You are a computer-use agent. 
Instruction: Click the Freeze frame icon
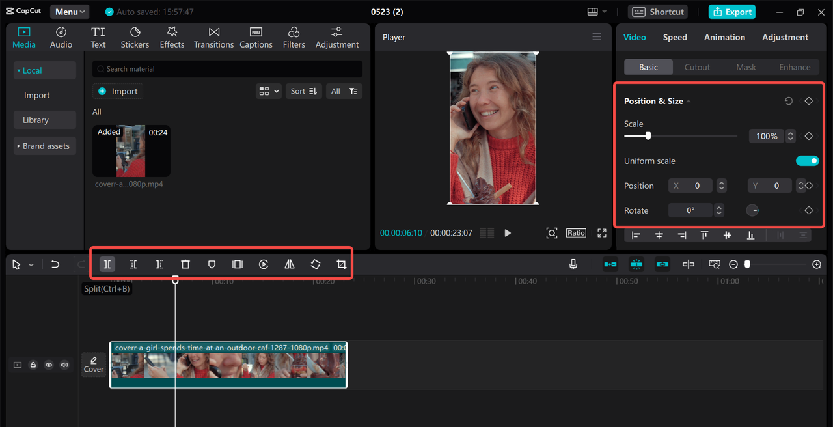[238, 264]
